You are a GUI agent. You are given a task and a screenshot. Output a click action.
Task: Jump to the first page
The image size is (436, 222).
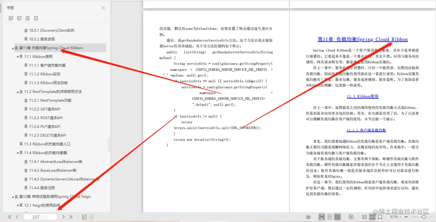tap(10, 217)
